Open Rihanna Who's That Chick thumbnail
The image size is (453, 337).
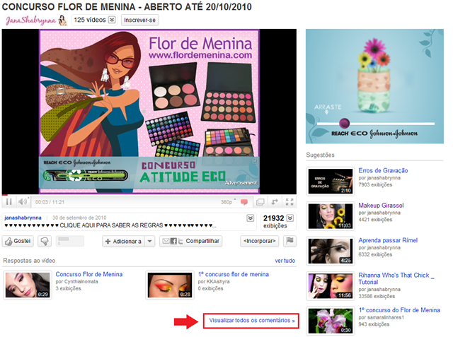(331, 285)
